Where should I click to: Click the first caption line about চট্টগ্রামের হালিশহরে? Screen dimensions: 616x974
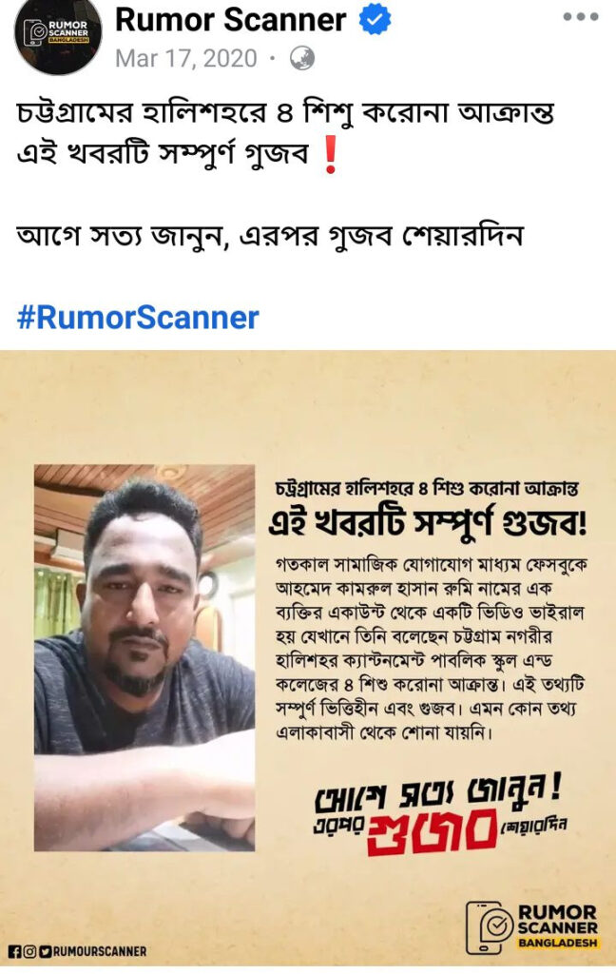[x=285, y=114]
